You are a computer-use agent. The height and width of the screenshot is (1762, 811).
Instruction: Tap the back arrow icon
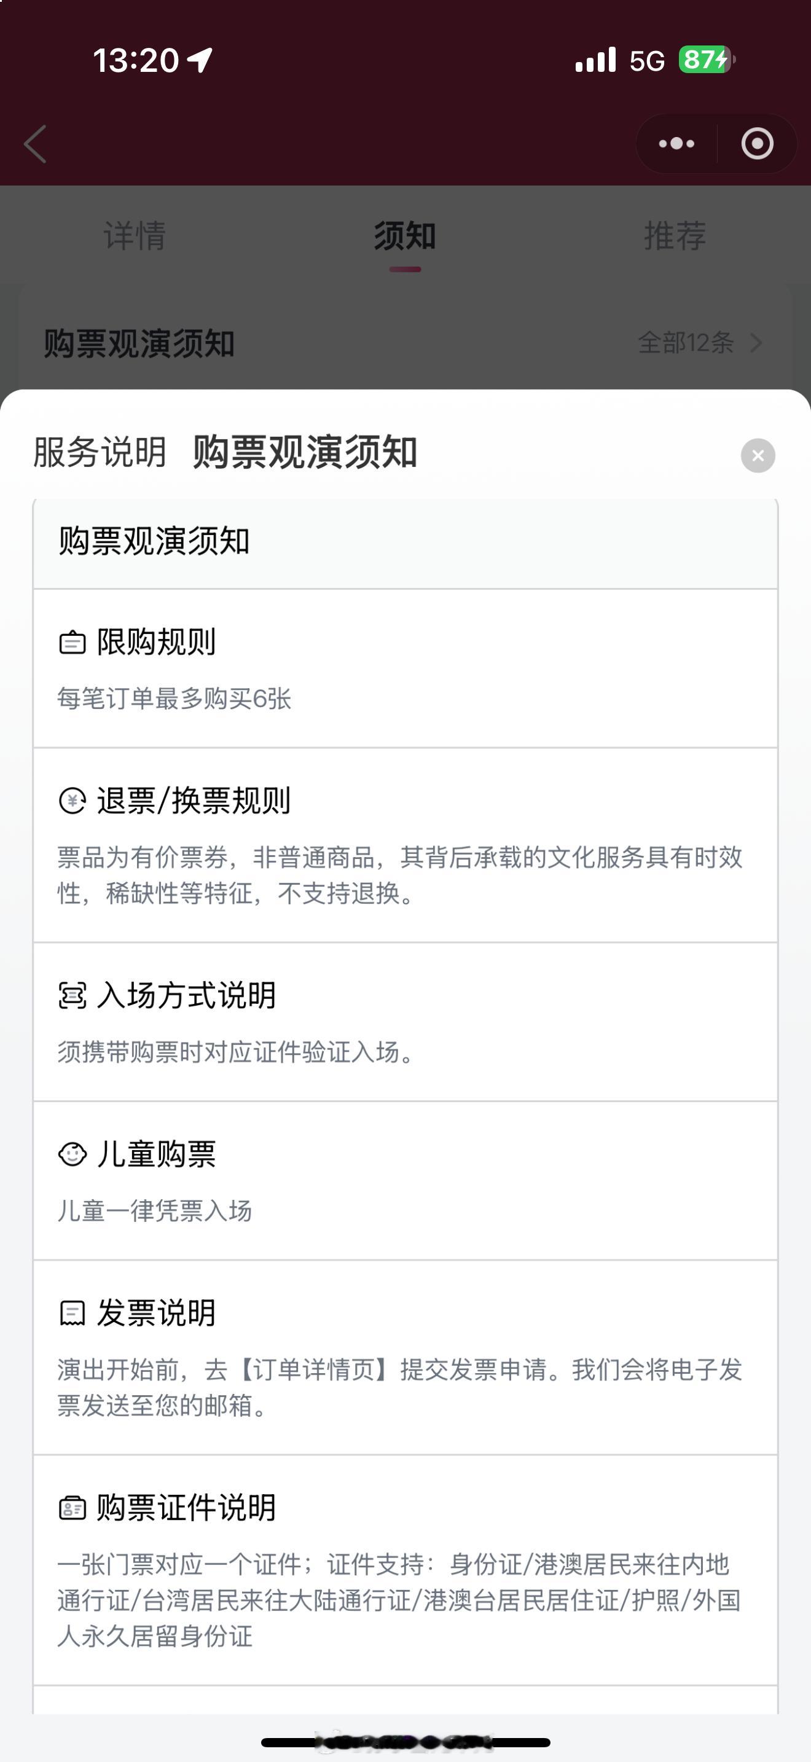click(36, 144)
